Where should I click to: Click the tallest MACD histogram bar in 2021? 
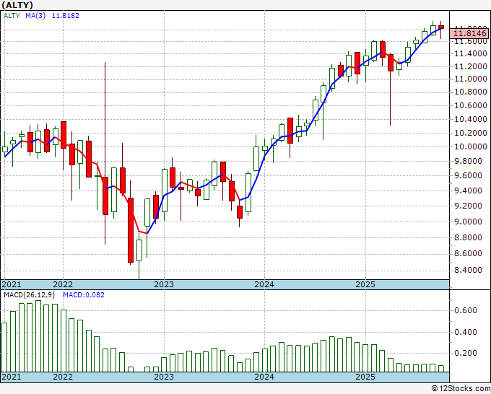click(x=38, y=336)
